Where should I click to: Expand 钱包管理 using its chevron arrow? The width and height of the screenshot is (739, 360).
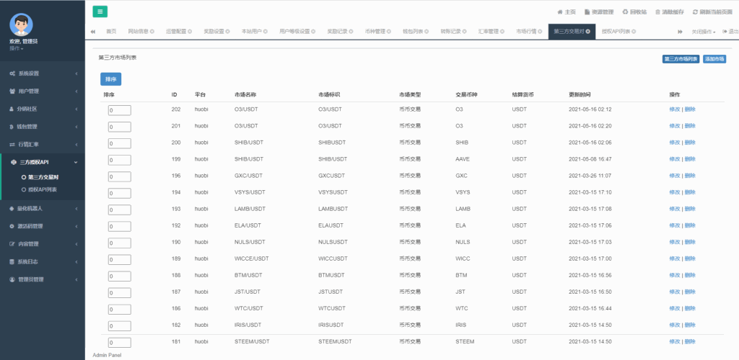point(76,127)
